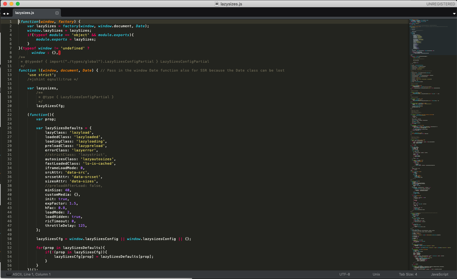Screen dimensions: 457x279
Task: Close the lazysizes.js tab
Action: tap(57, 13)
